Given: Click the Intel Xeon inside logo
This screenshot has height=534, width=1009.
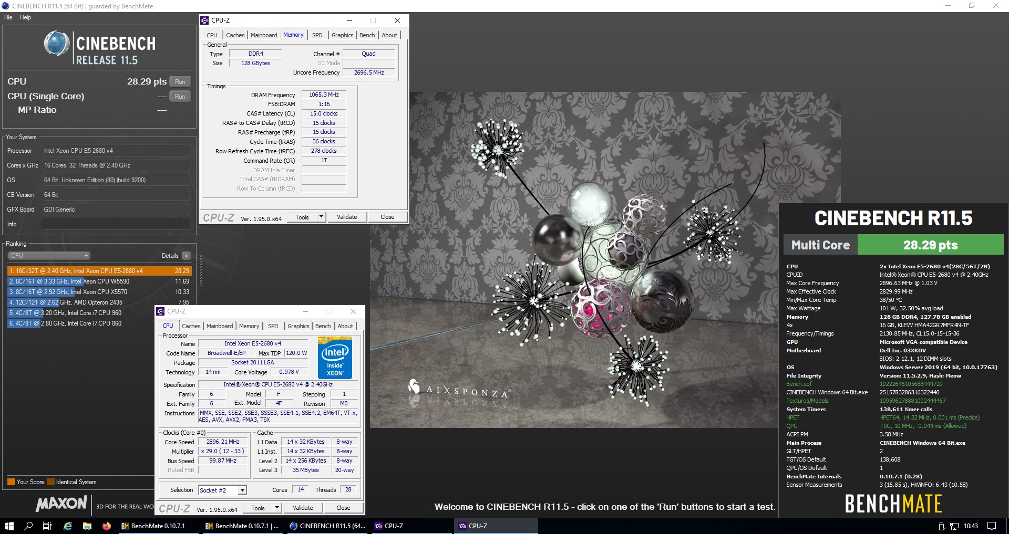Looking at the screenshot, I should coord(335,358).
